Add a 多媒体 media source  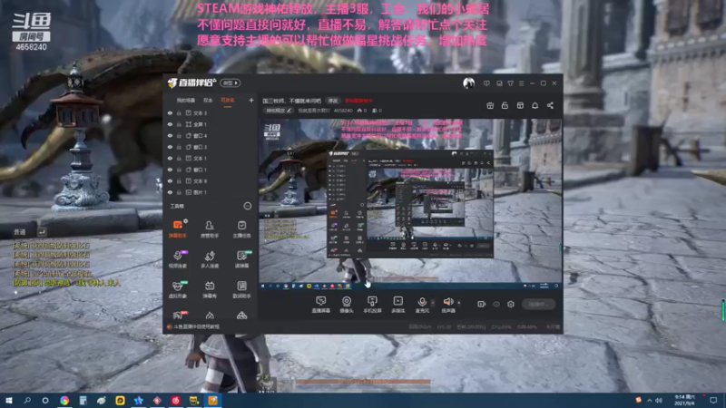(x=397, y=305)
